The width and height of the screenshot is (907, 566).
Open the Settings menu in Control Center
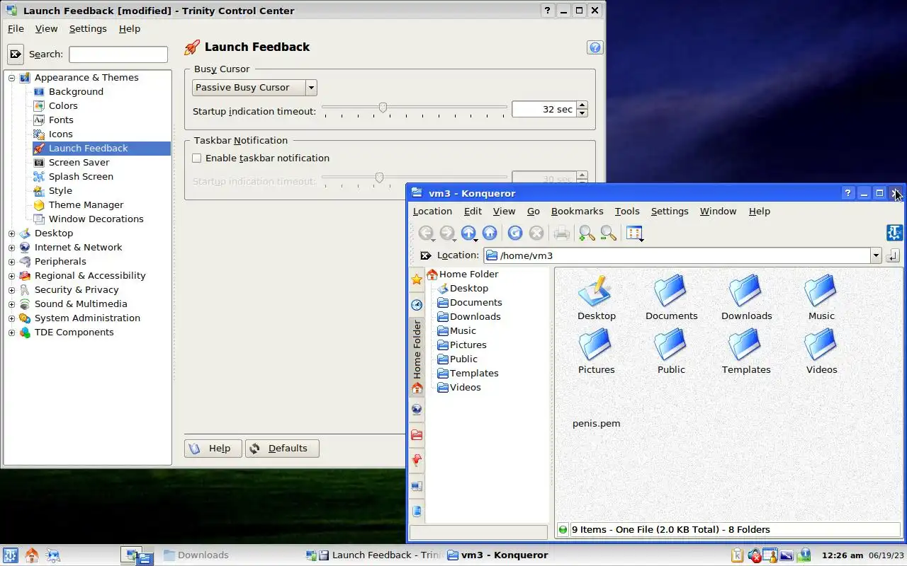(88, 29)
